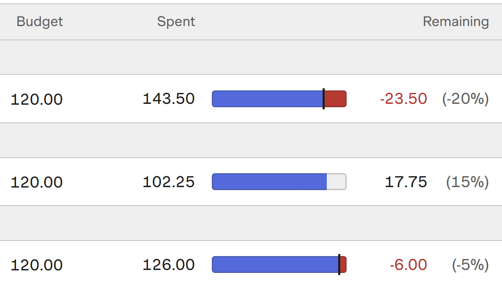Click the Spent column header
Screen dimensions: 502x283
(x=176, y=22)
